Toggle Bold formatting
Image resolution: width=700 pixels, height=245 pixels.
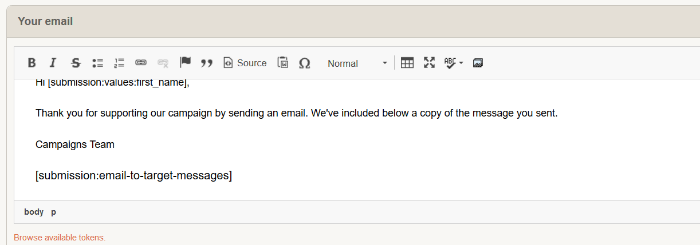point(32,63)
